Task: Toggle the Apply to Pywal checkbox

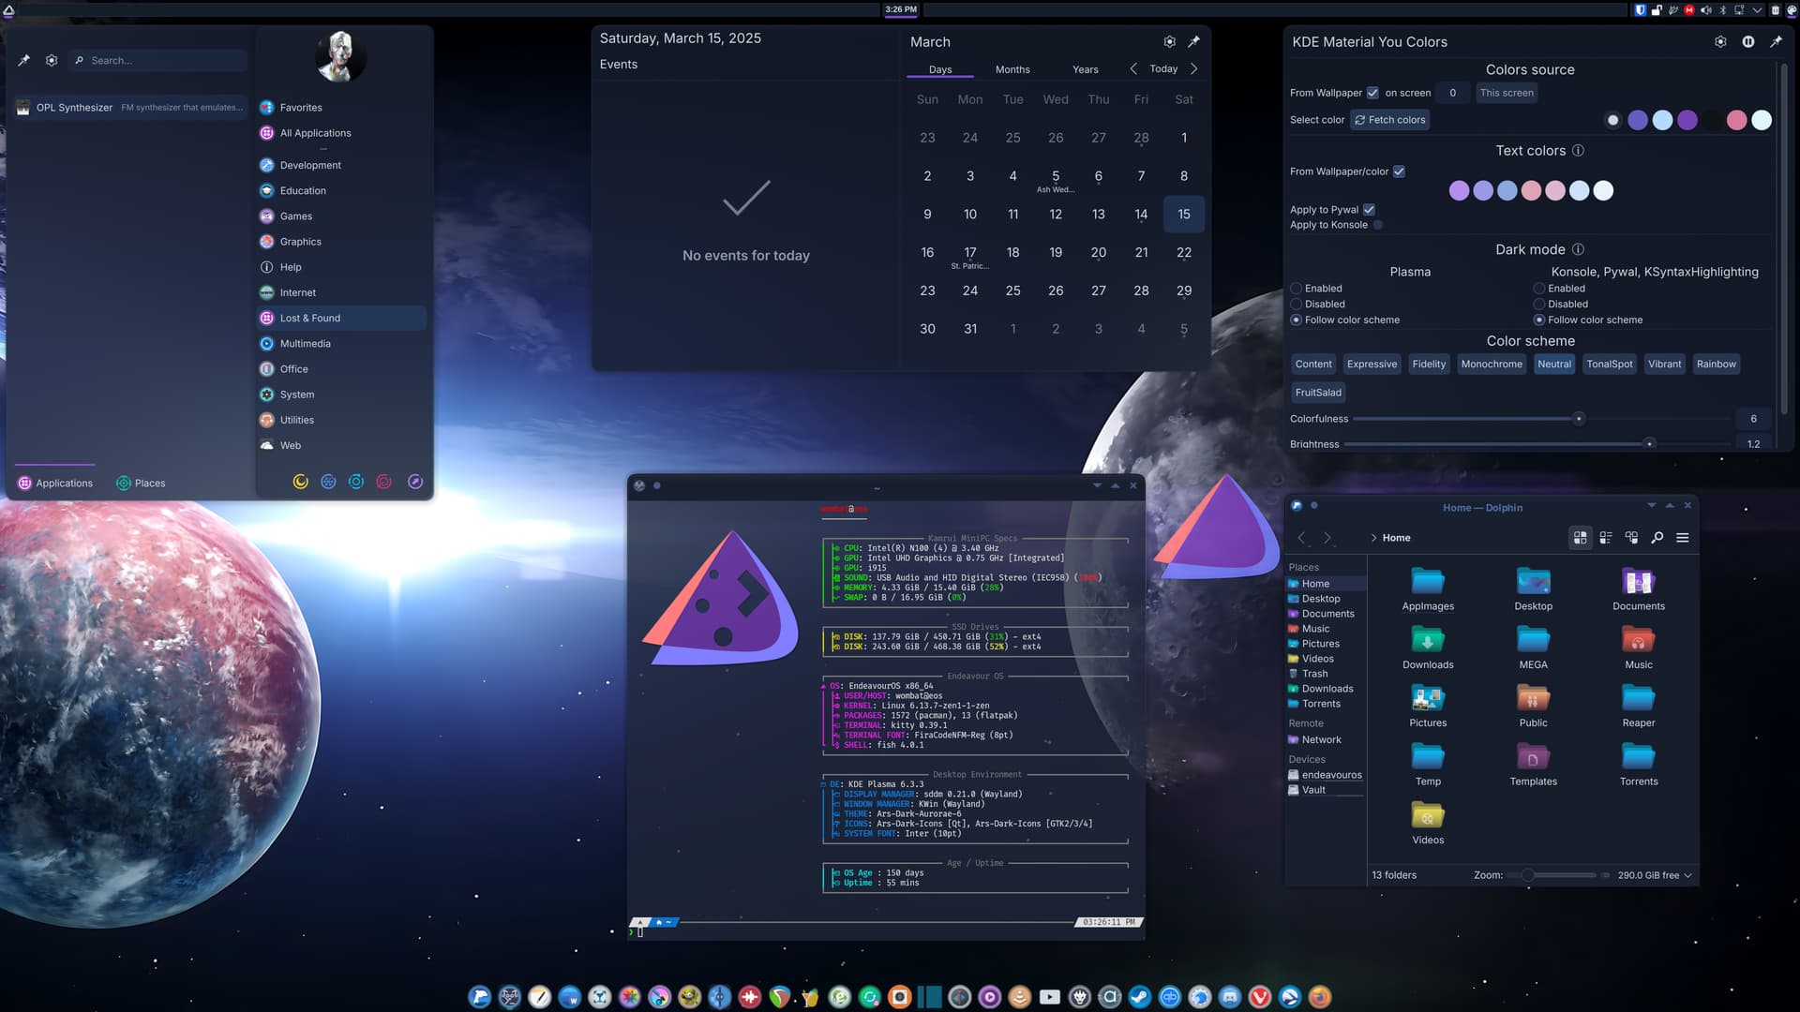Action: click(x=1369, y=210)
